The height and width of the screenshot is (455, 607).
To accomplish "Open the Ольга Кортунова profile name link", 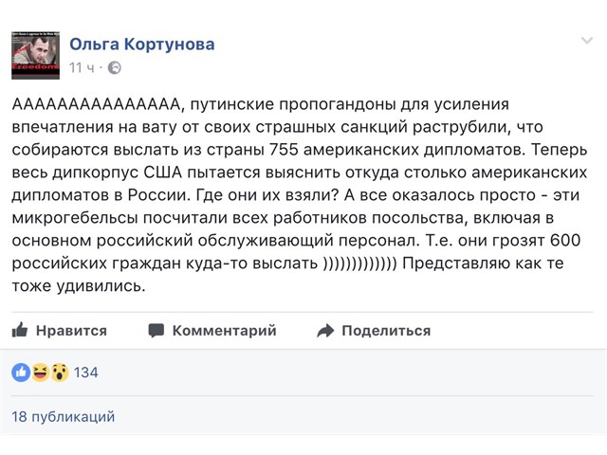I will click(x=142, y=45).
